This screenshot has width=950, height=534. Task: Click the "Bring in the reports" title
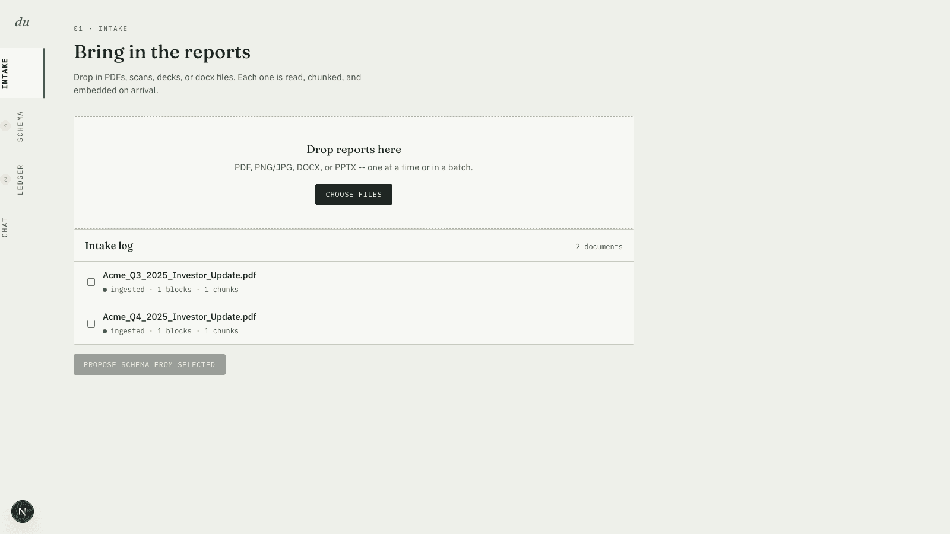click(162, 52)
